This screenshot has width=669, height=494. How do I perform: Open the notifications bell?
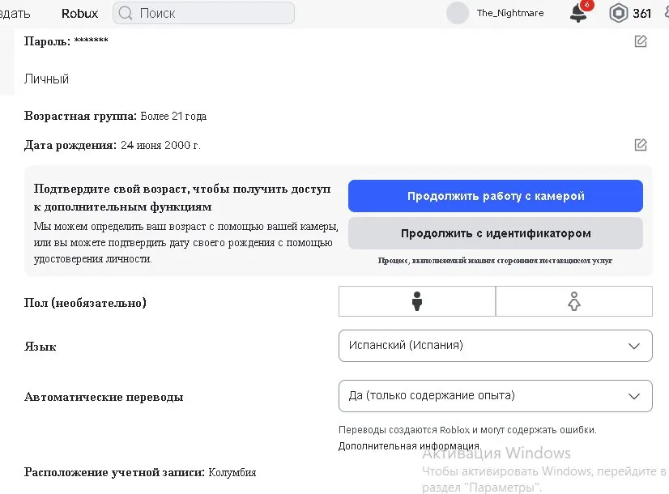point(578,13)
